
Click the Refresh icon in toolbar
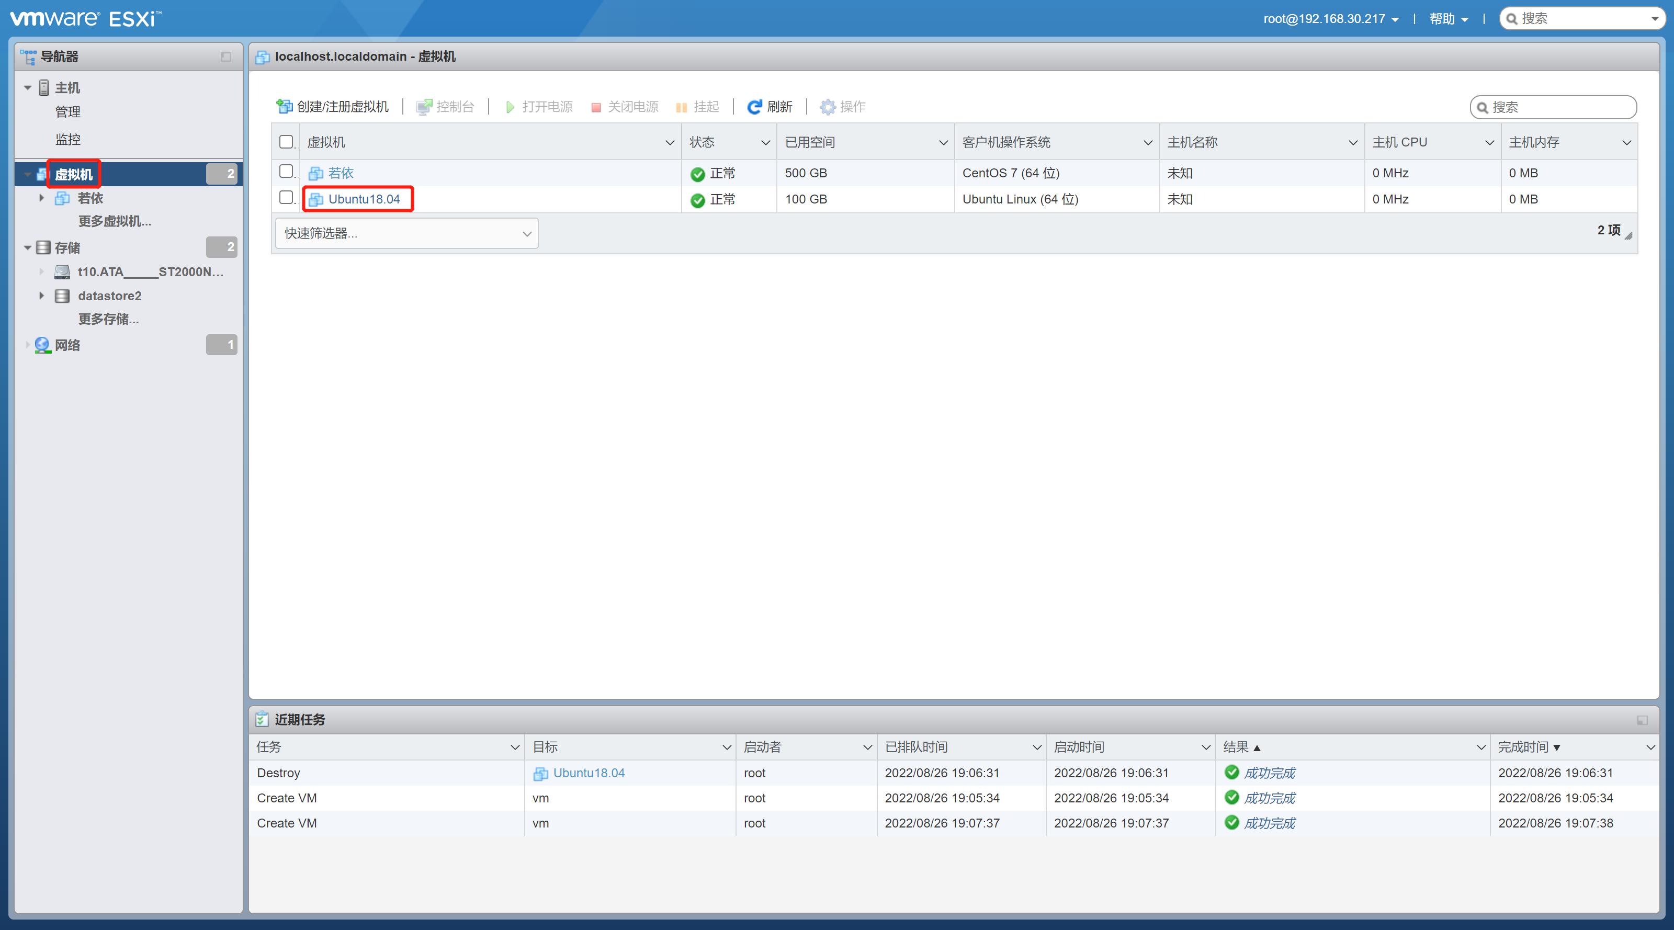coord(754,107)
